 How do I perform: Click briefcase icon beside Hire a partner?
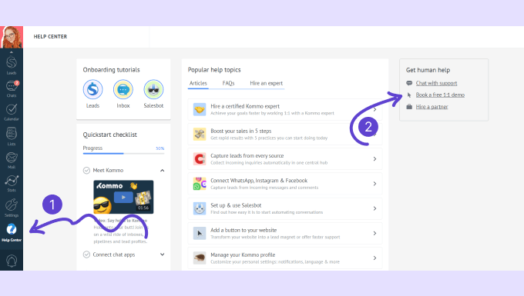(x=409, y=107)
